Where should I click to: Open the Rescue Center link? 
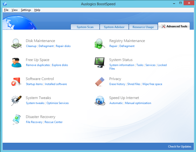pyautogui.click(x=53, y=122)
